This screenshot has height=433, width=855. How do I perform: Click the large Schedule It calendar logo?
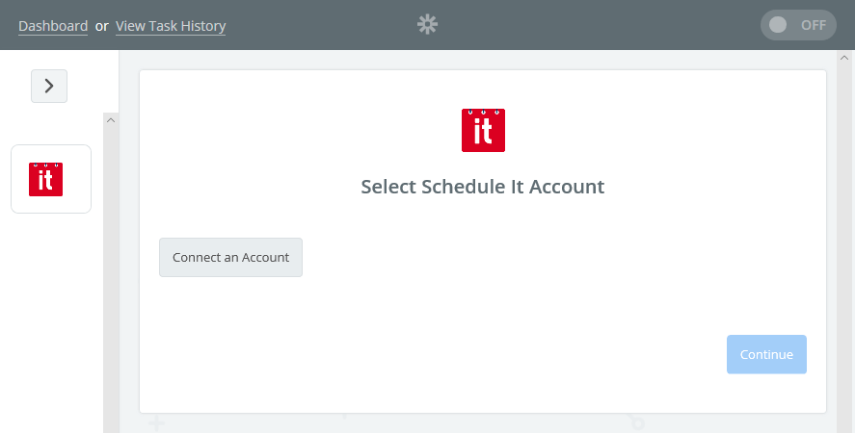(x=483, y=130)
